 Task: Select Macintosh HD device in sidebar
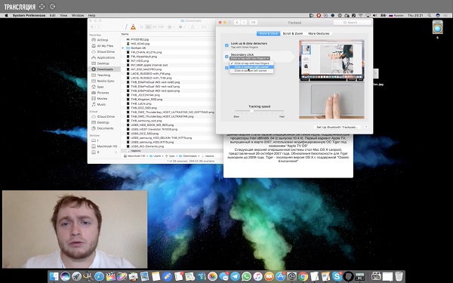(x=107, y=146)
